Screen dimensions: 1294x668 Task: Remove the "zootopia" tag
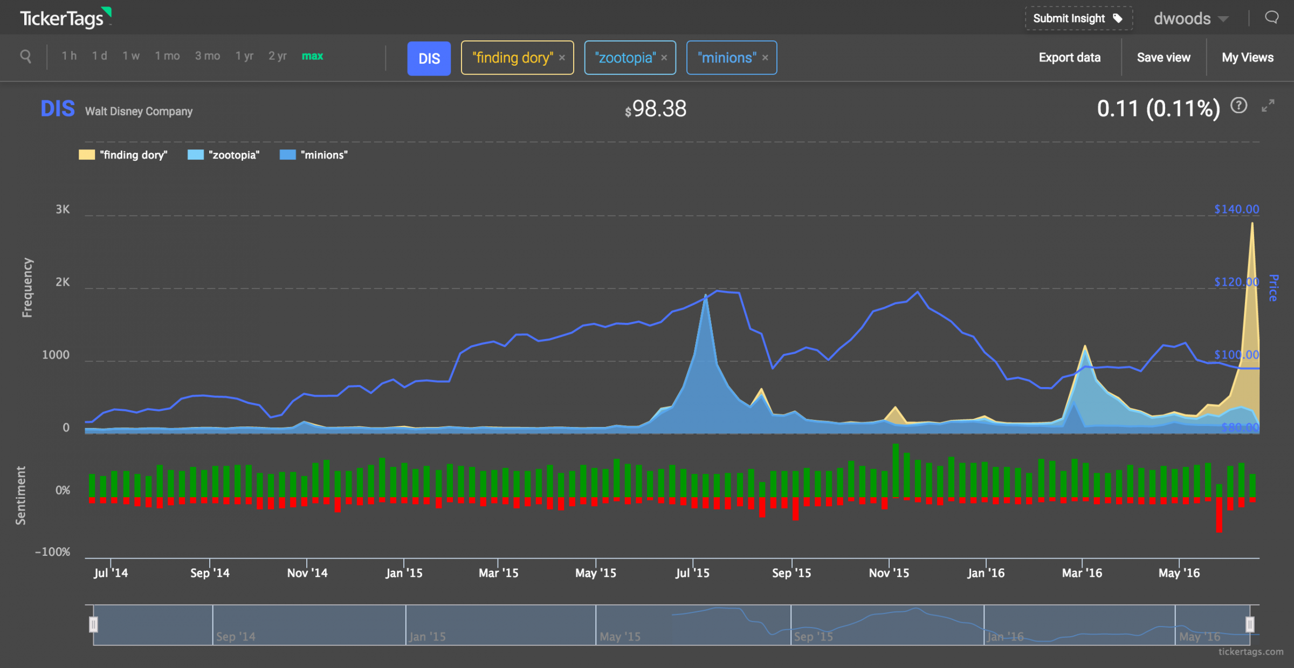pyautogui.click(x=664, y=58)
